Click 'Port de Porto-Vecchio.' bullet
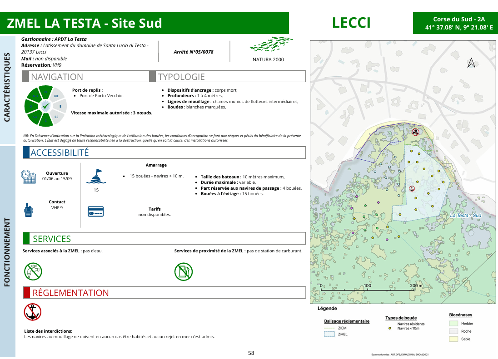498x359 pixels. click(x=101, y=95)
